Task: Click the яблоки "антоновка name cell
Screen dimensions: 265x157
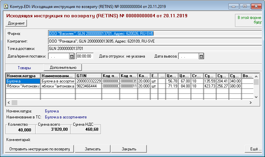Action: pos(58,86)
